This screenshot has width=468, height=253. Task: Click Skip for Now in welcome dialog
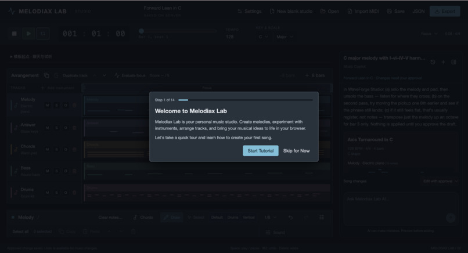coord(296,151)
